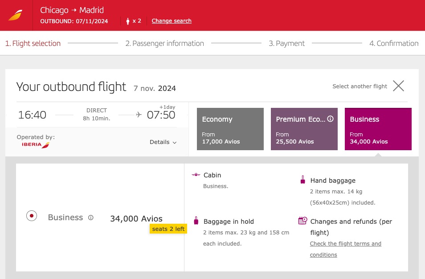The height and width of the screenshot is (279, 425).
Task: Click the Changes and refunds calendar icon
Action: pyautogui.click(x=303, y=220)
